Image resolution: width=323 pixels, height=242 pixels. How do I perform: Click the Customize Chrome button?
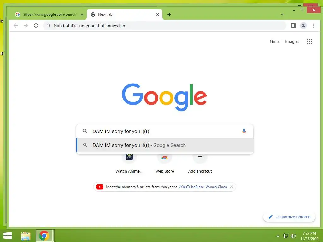pyautogui.click(x=289, y=217)
